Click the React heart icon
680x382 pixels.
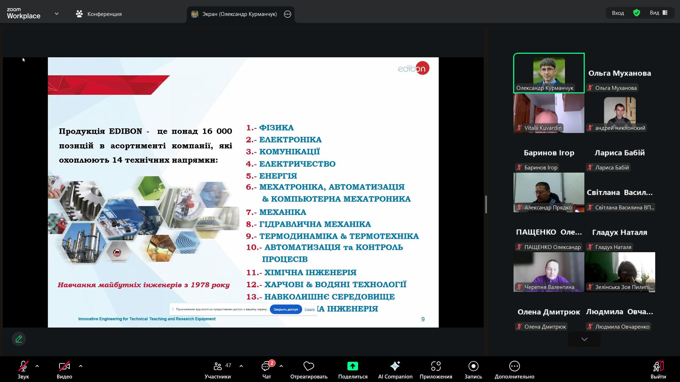click(308, 366)
